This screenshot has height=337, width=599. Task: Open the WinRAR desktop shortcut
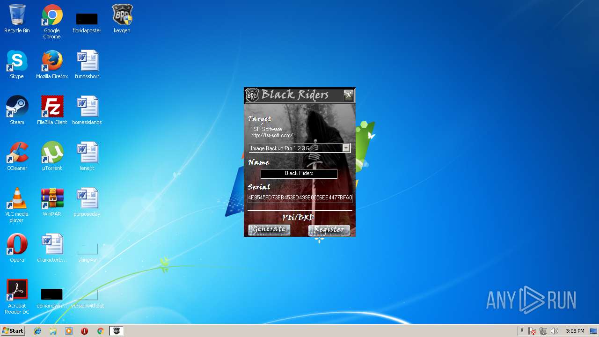pos(52,202)
